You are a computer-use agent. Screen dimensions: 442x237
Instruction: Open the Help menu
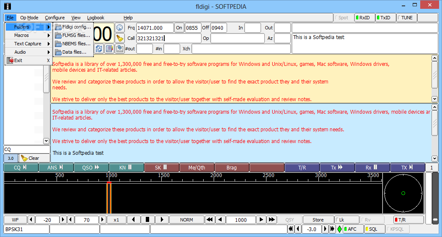tap(128, 18)
